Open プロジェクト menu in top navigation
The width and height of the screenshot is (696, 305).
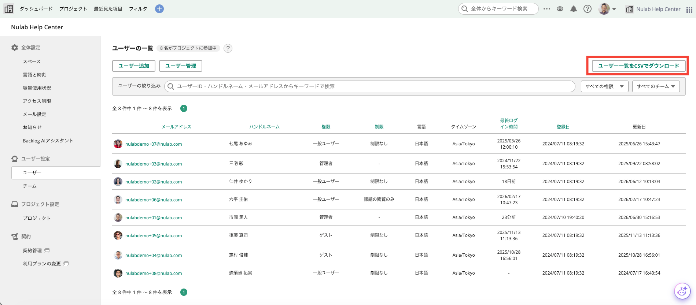pyautogui.click(x=73, y=9)
